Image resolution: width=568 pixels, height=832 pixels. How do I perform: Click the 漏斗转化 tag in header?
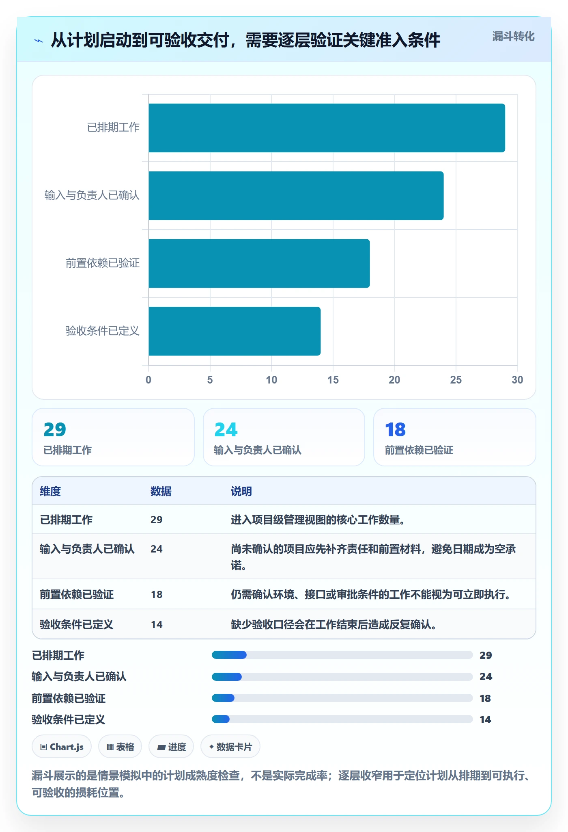(513, 37)
